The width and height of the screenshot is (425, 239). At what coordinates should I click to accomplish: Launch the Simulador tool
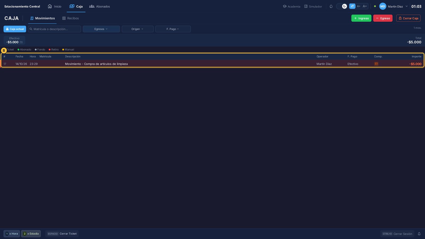point(313,6)
